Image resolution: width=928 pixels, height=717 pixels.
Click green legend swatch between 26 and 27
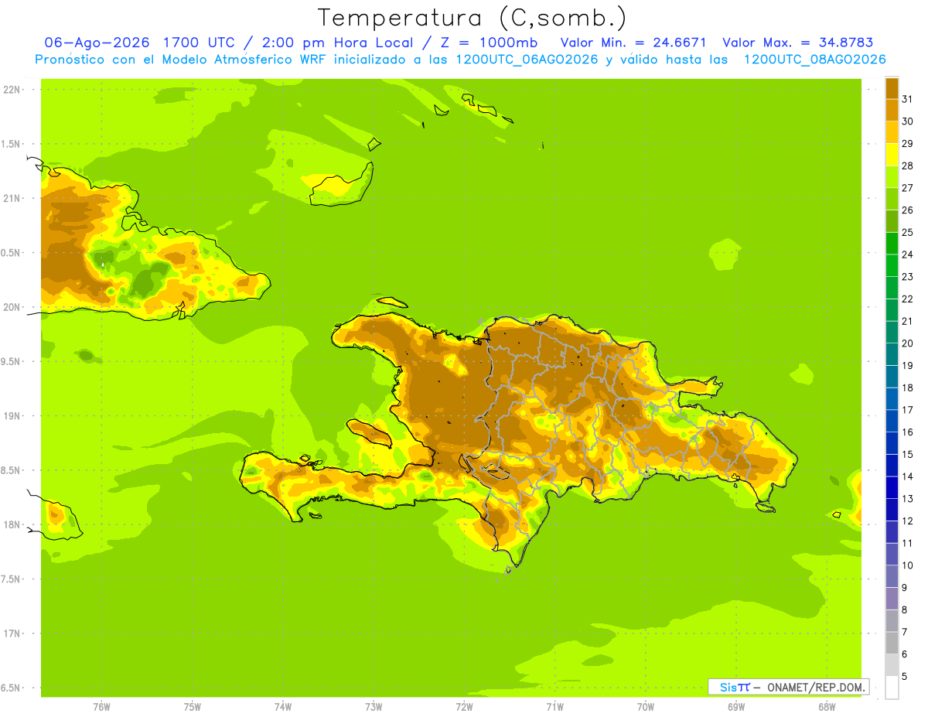[892, 199]
